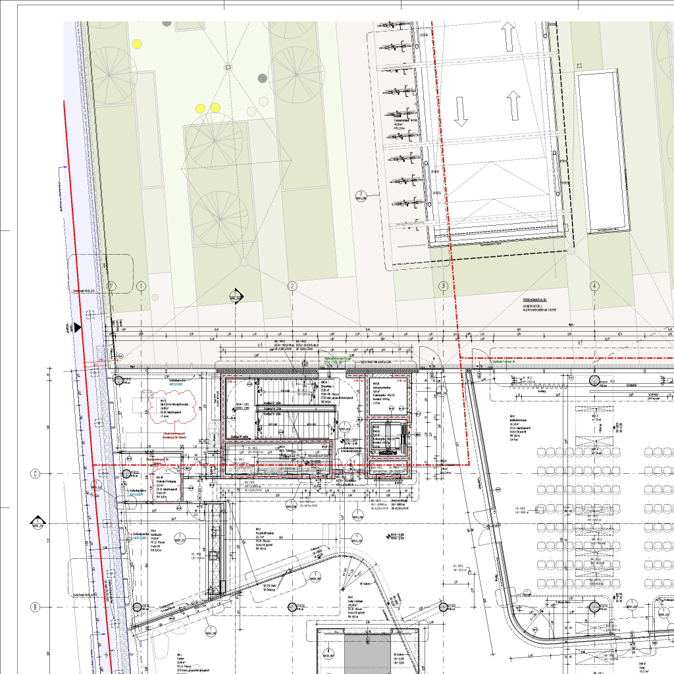
Task: Pick the topmost yellow circle in the garden
Action: click(x=137, y=44)
